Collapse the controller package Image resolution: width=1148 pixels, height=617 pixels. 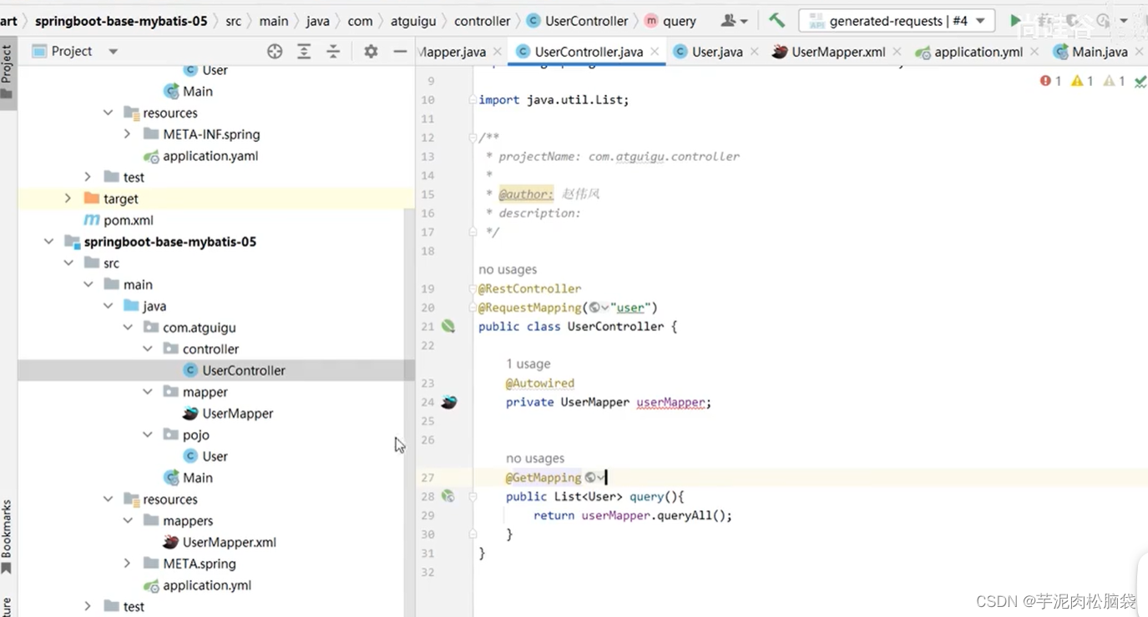(x=148, y=349)
